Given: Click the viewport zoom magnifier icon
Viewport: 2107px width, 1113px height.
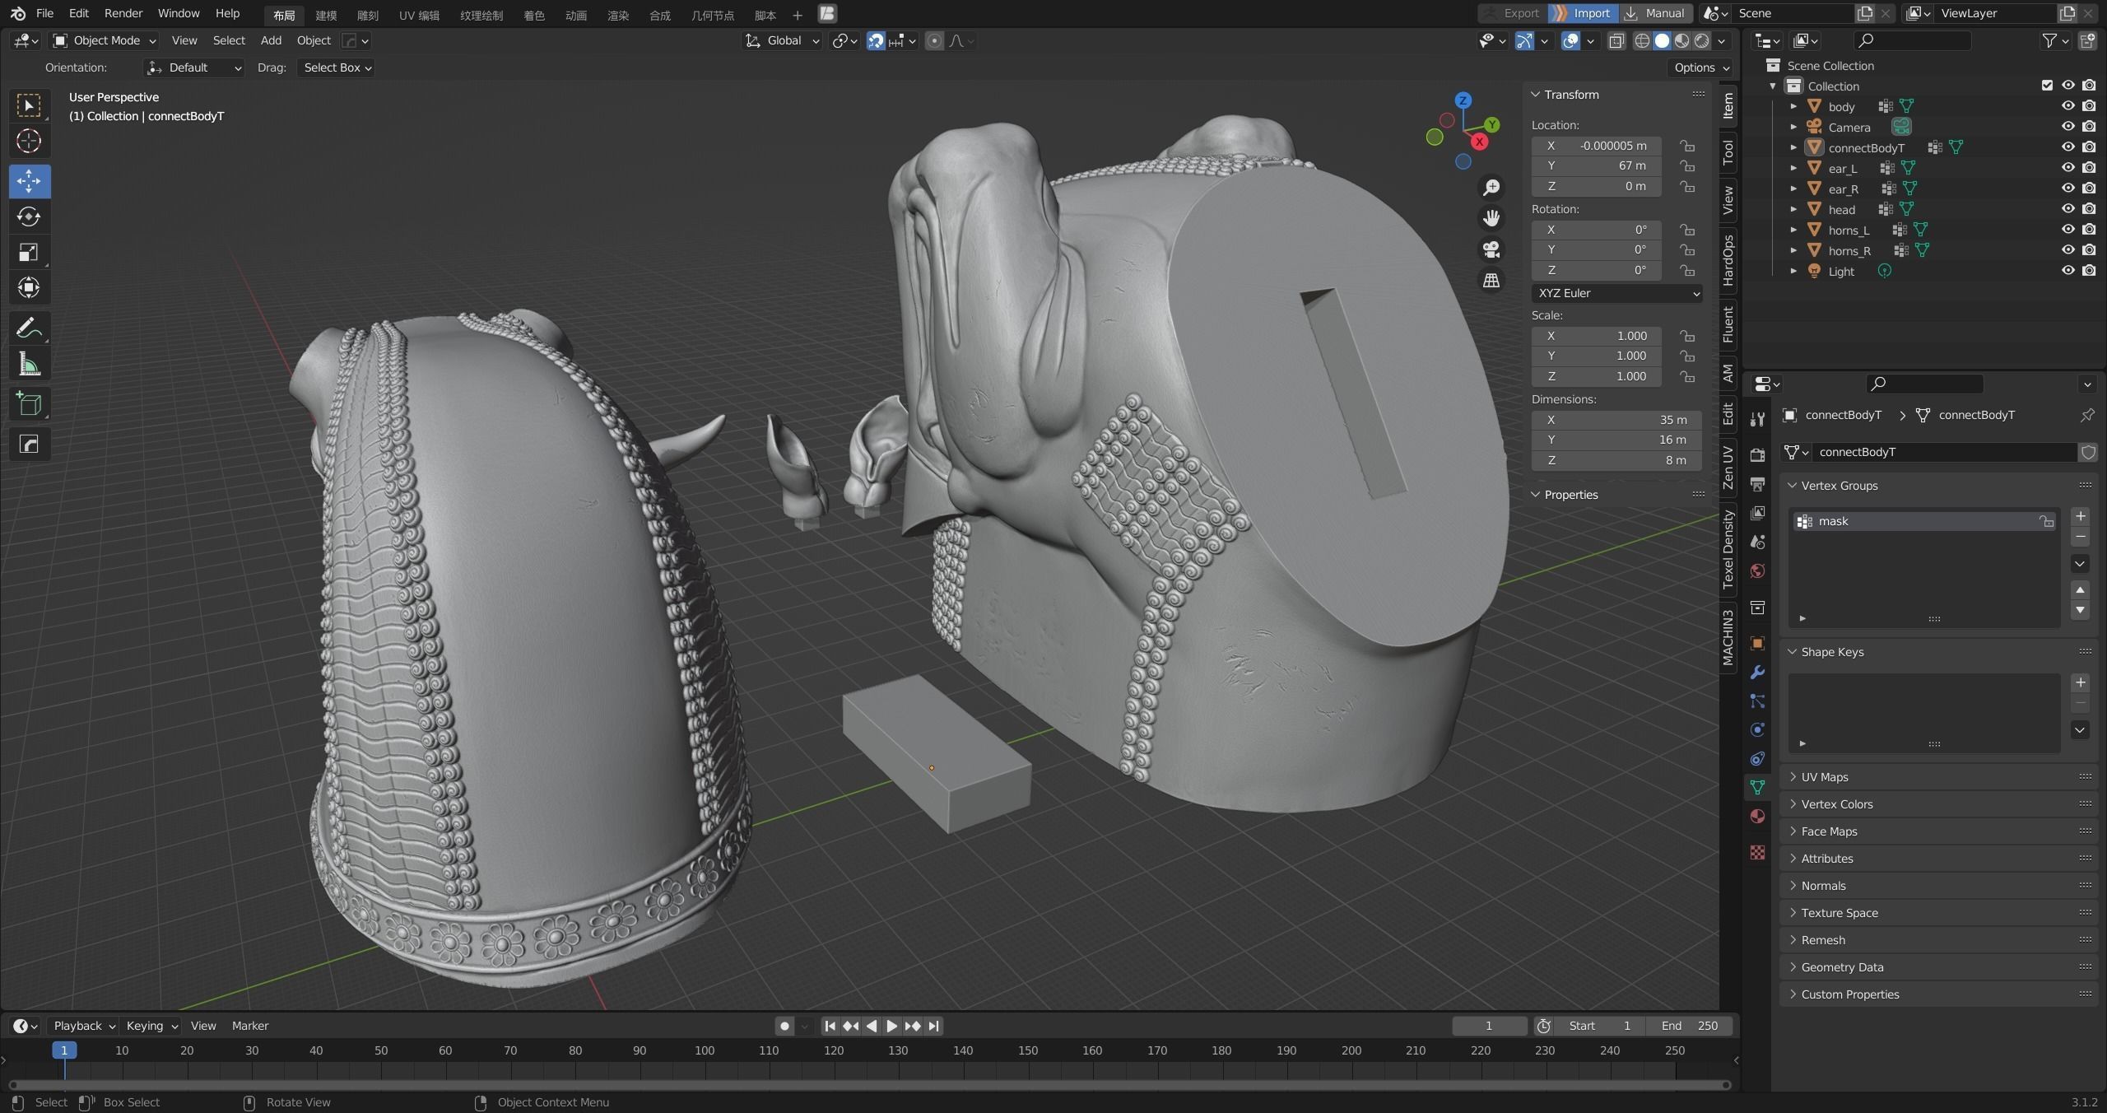Looking at the screenshot, I should coord(1491,188).
